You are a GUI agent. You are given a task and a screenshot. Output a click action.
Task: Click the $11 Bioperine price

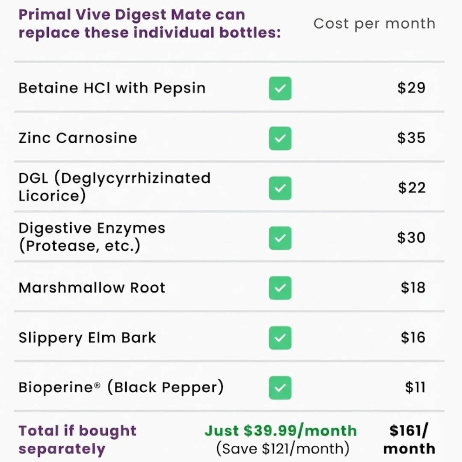[x=415, y=388]
